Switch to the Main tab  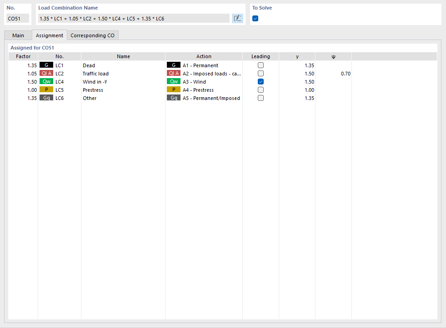click(18, 35)
